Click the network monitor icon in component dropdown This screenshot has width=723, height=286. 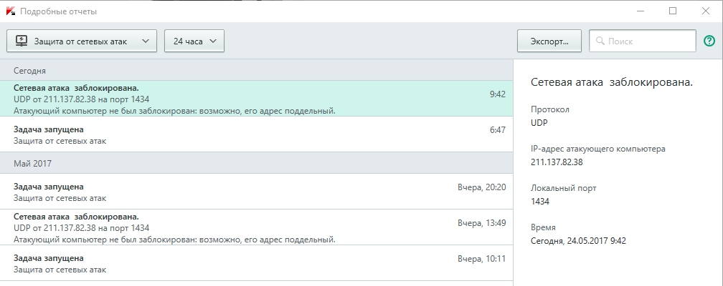pyautogui.click(x=22, y=41)
